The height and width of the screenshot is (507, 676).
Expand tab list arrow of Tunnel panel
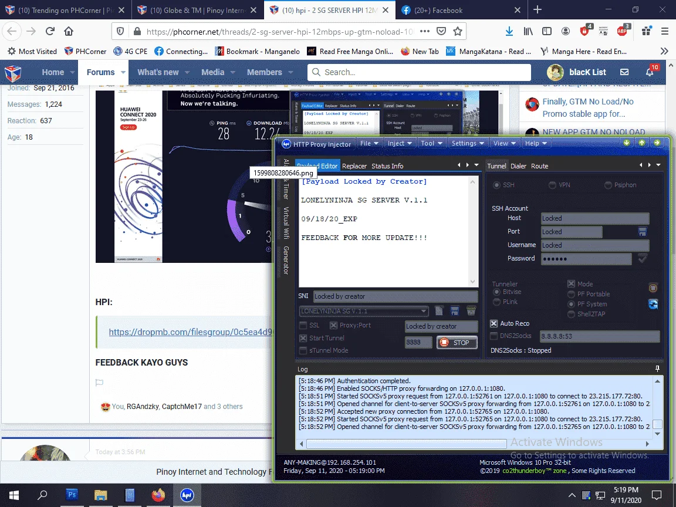pos(658,165)
